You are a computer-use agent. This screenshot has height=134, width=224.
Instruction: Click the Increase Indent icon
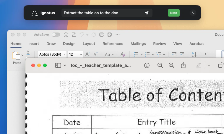[x=182, y=54]
